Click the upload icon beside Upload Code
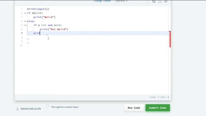 pyautogui.click(x=17, y=109)
